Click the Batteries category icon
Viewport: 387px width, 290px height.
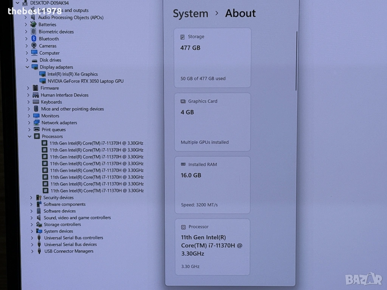coord(33,25)
